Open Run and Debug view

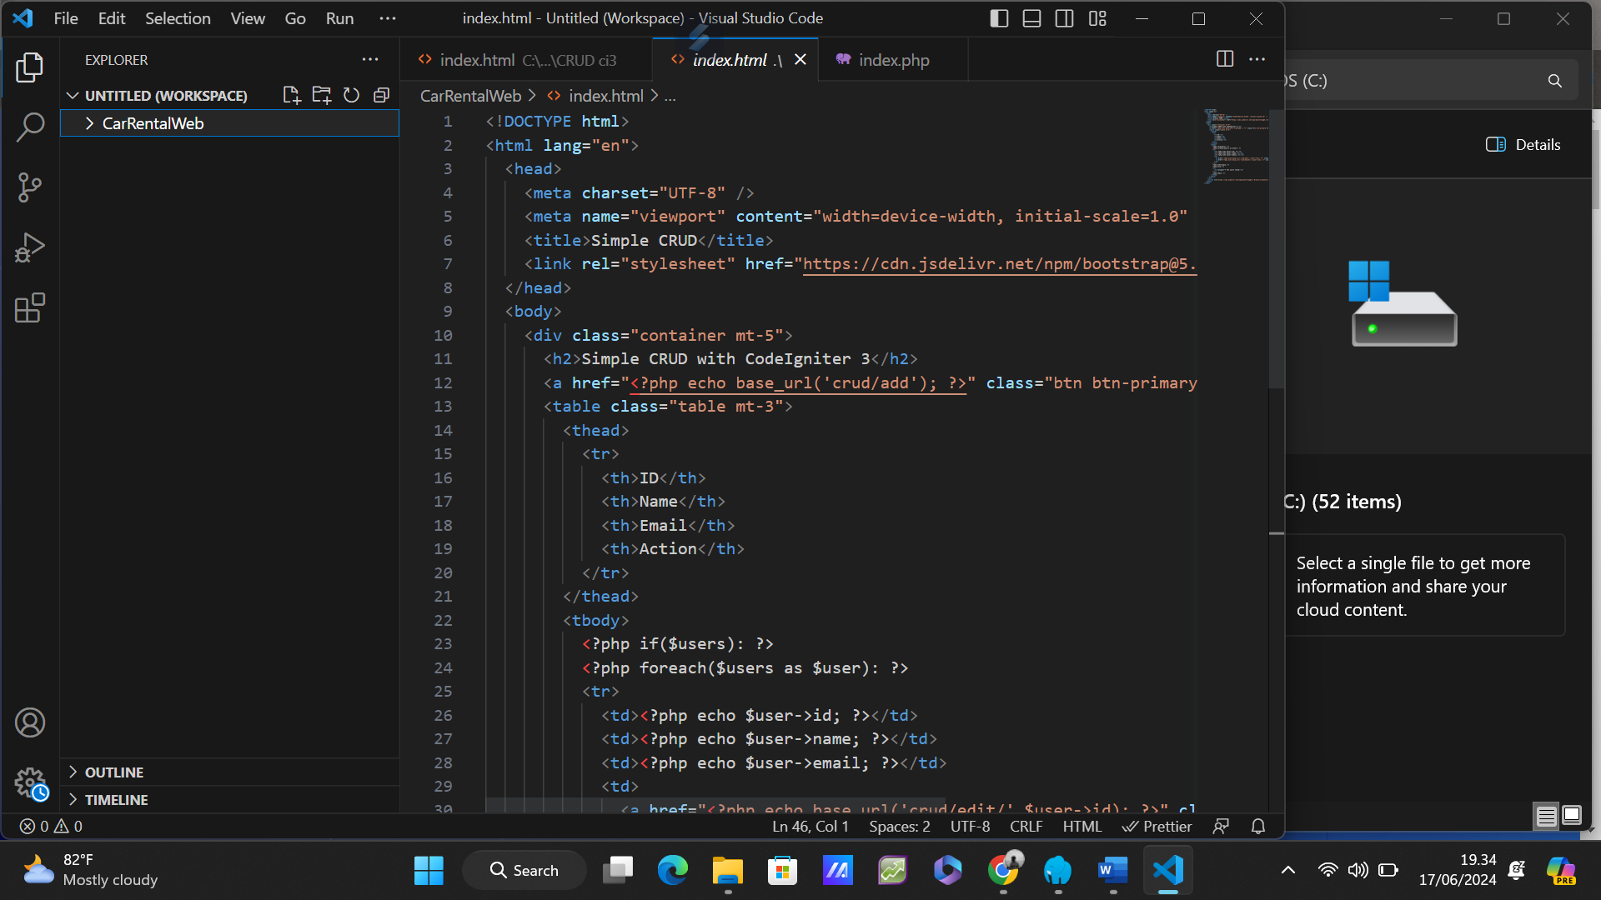tap(30, 247)
